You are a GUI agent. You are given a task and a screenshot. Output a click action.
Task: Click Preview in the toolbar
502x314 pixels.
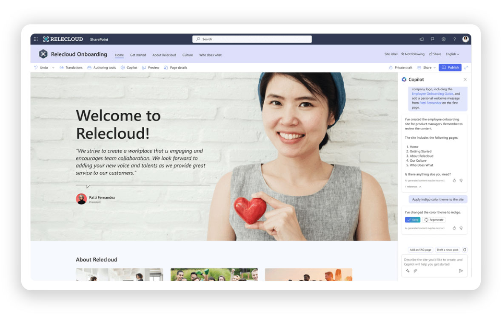(151, 67)
